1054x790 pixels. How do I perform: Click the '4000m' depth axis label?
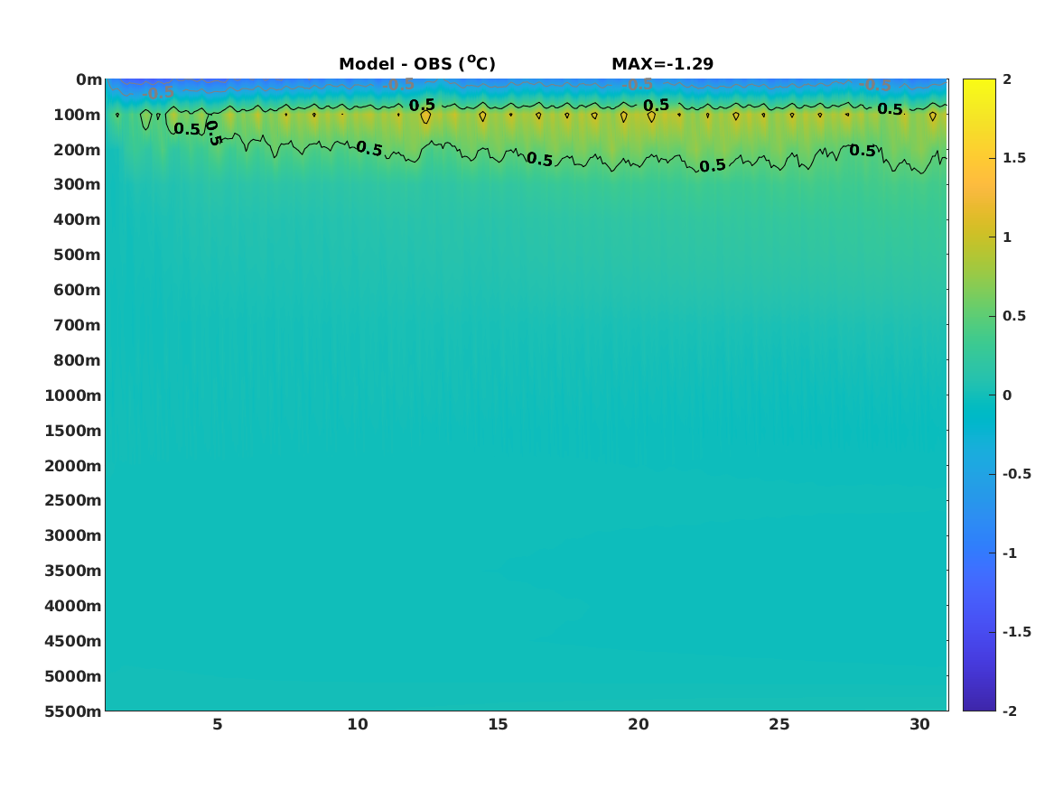point(72,606)
